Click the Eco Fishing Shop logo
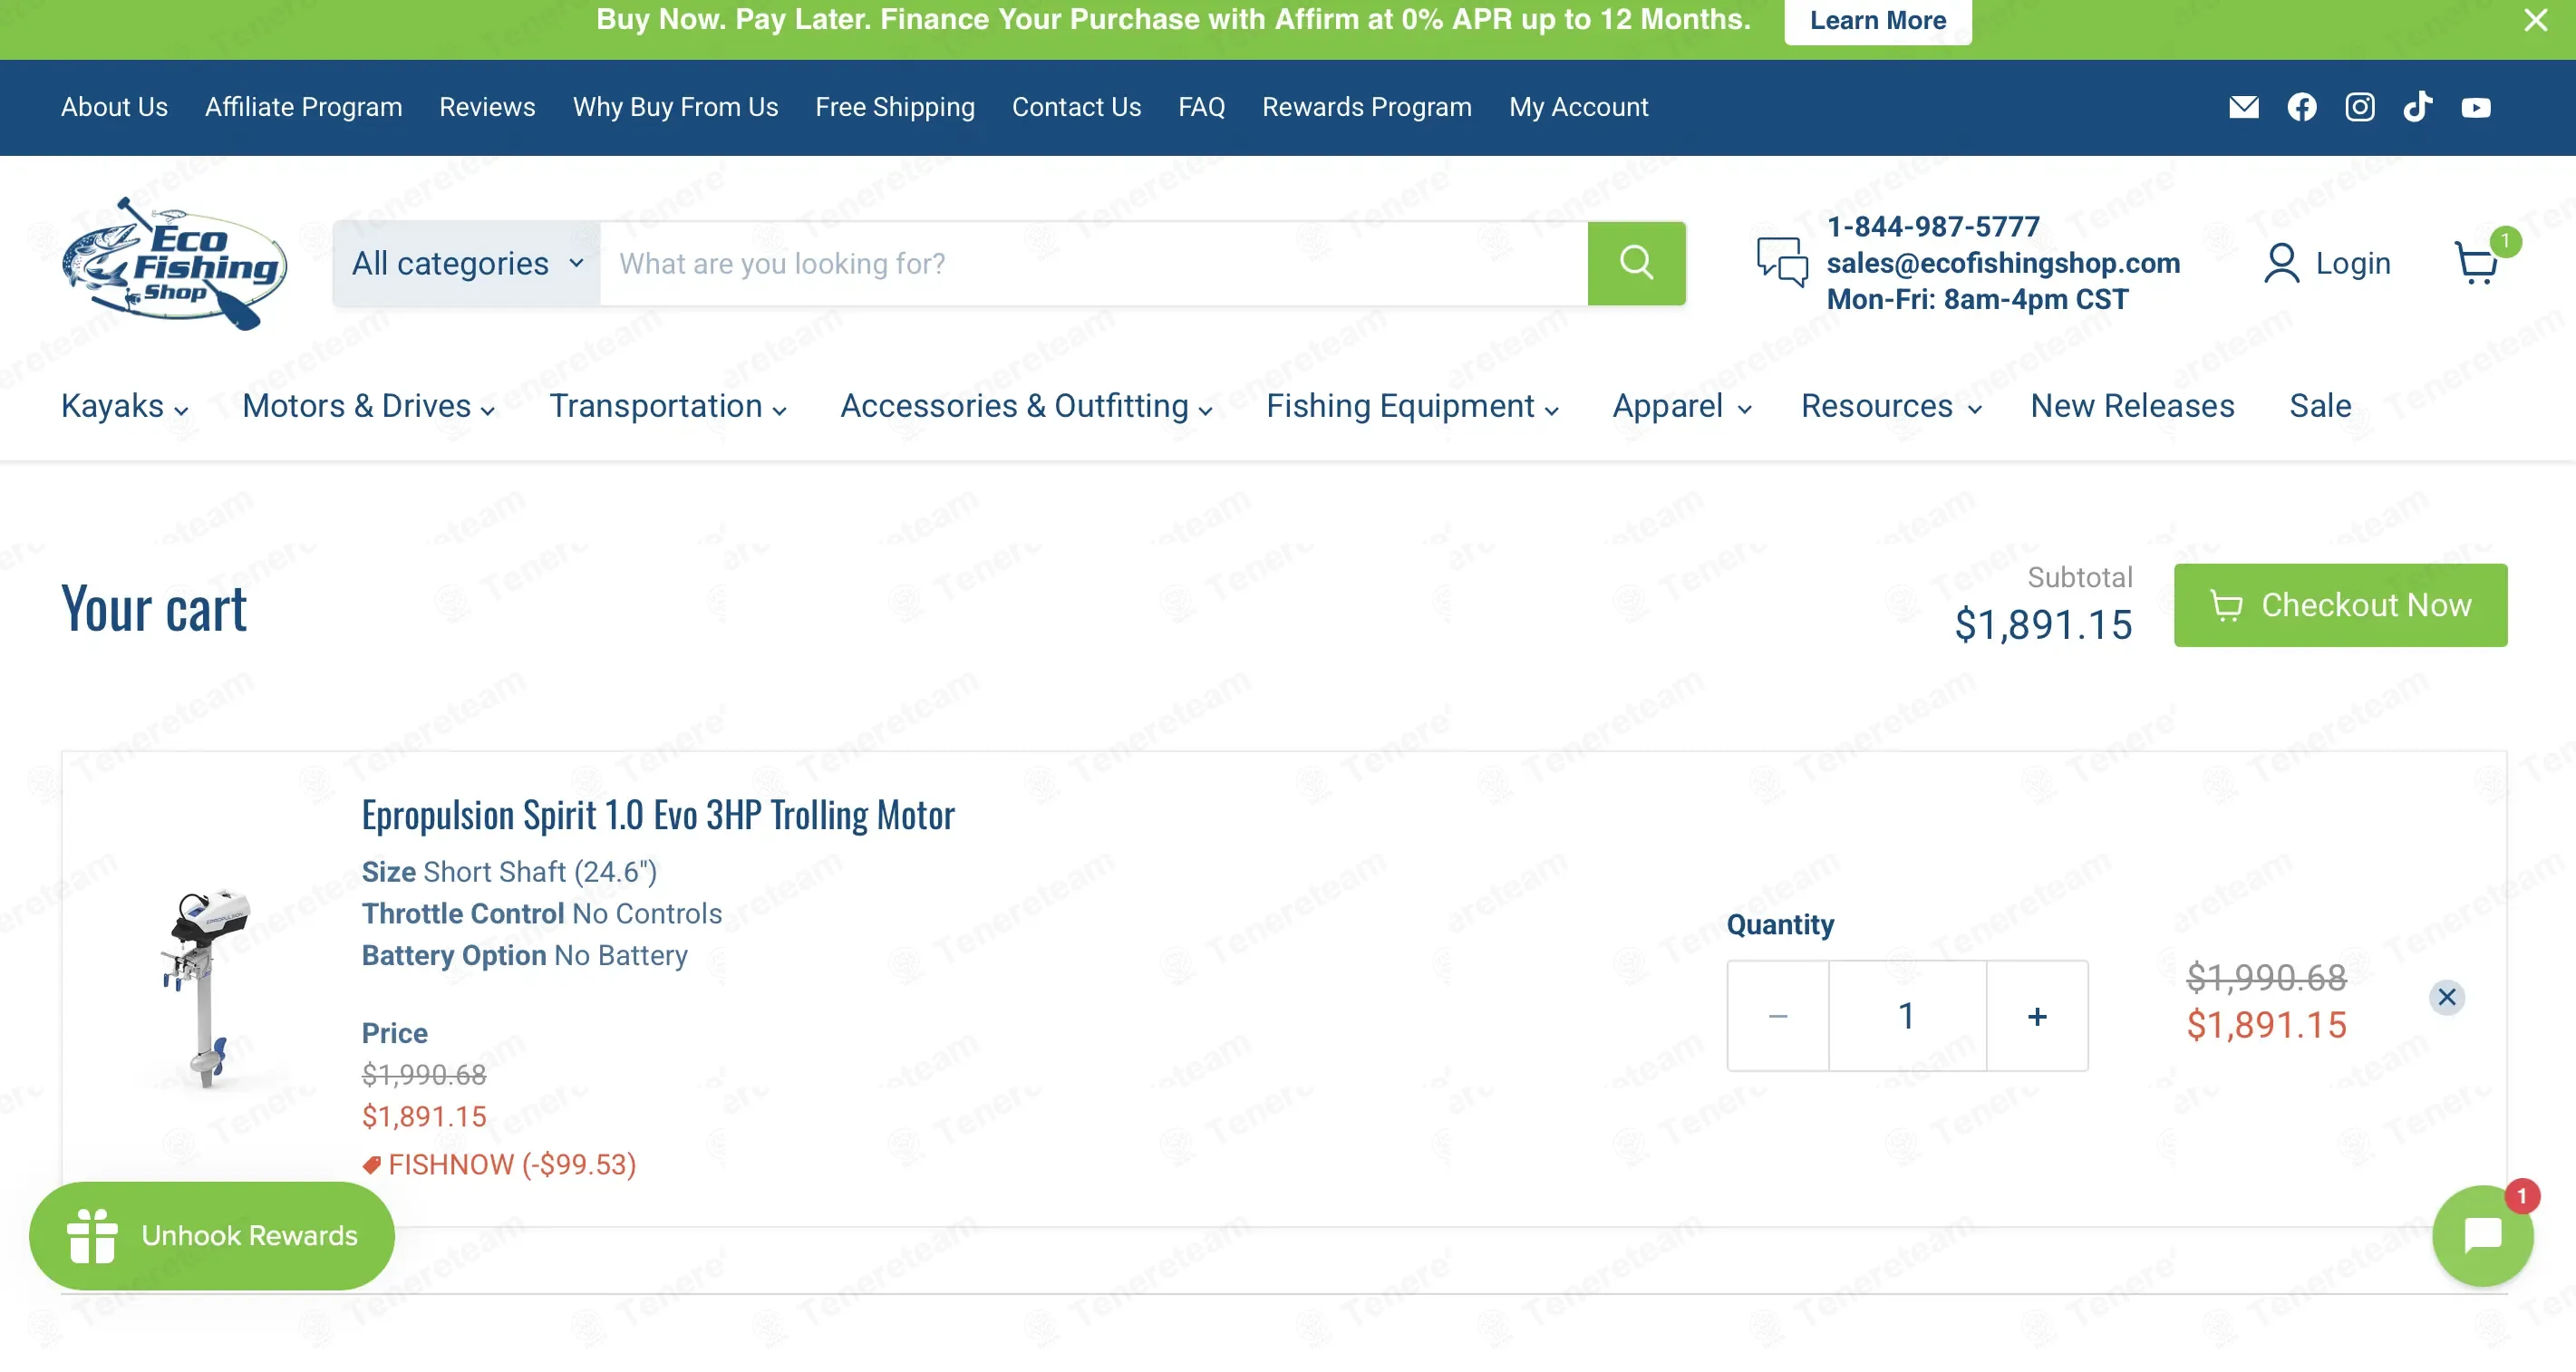Viewport: 2576px width, 1372px height. [175, 264]
